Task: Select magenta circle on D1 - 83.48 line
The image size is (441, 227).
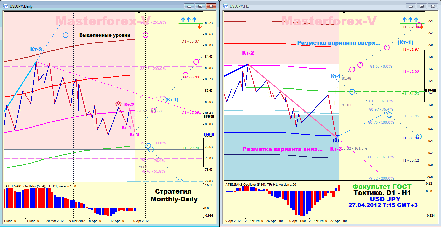Action: 185,75
